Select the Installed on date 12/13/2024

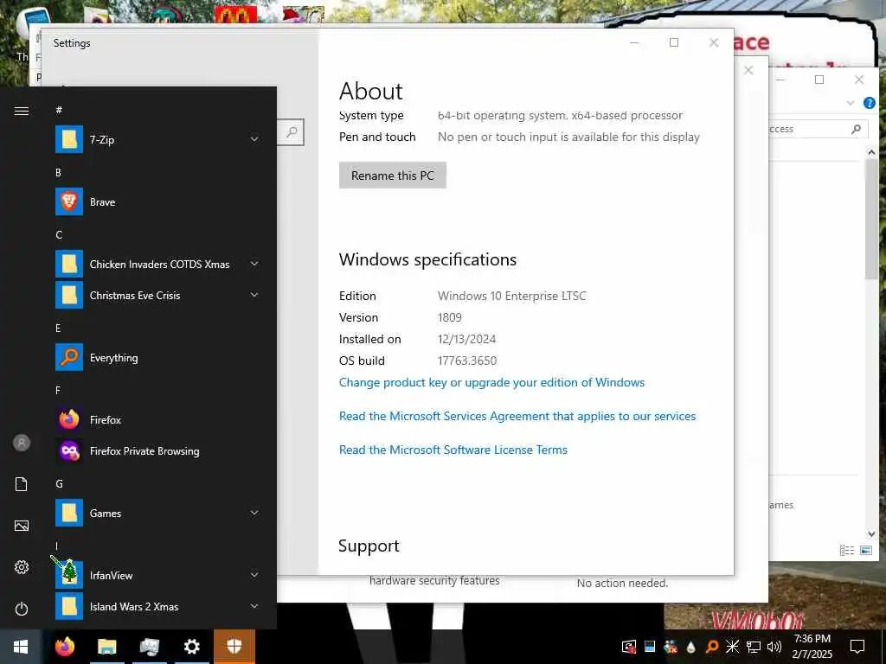coord(466,339)
